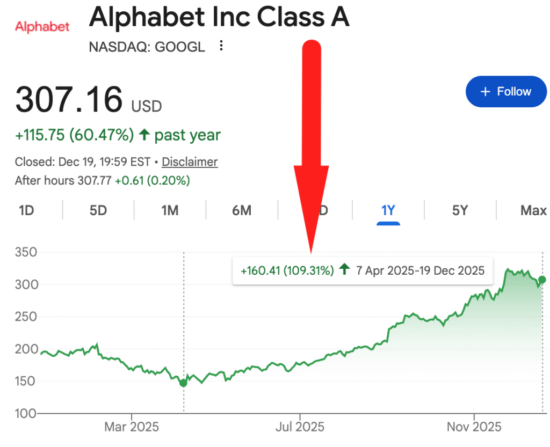Click the NASDAQ: GOOGL ticker text
The width and height of the screenshot is (550, 447).
[x=147, y=47]
